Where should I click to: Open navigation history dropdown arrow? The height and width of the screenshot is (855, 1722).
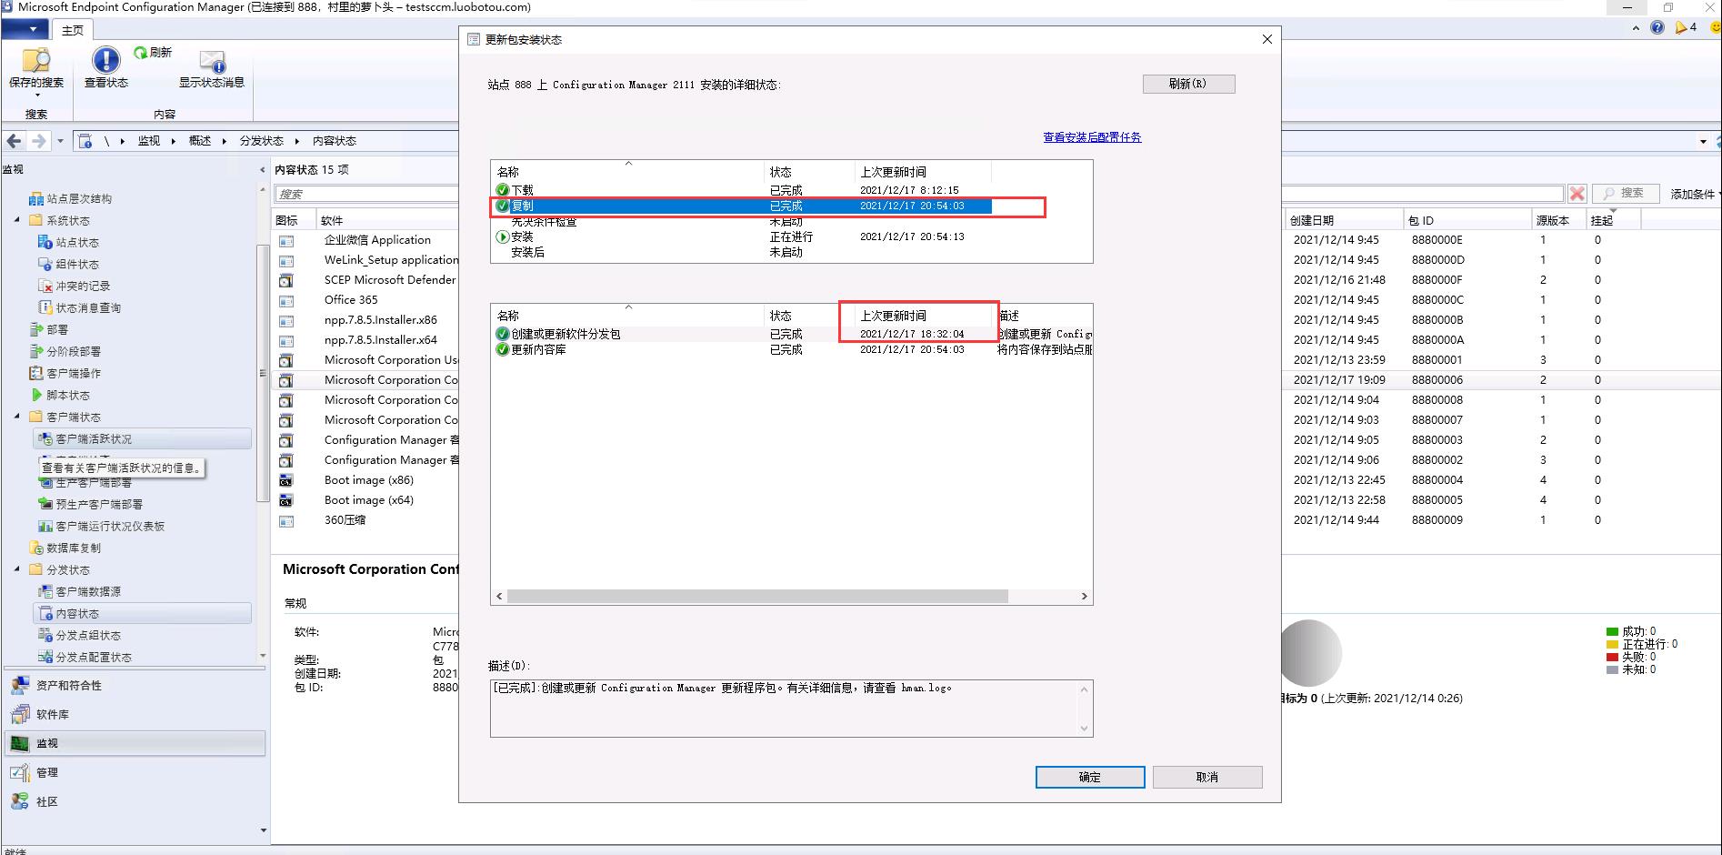tap(60, 141)
